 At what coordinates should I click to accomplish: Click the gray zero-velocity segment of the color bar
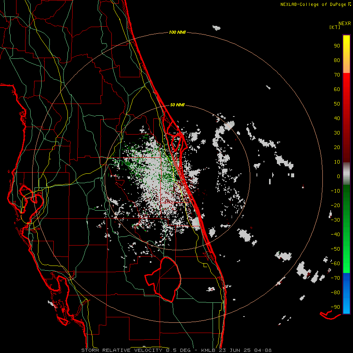[346, 174]
